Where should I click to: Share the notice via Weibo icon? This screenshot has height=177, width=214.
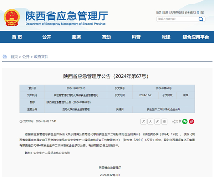tap(192, 121)
